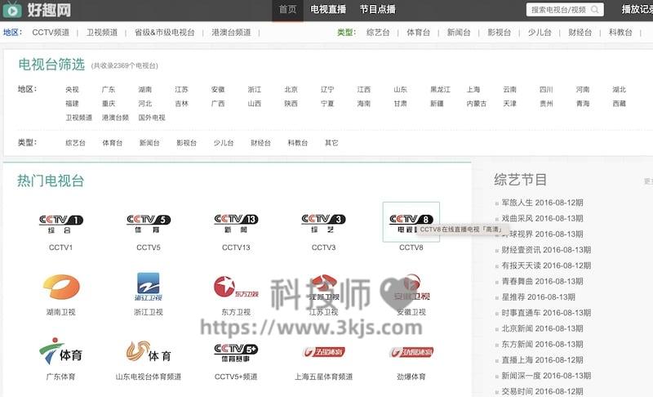Screen dimensions: 653x397
Task: Open 播放记录 in the header
Action: click(x=637, y=10)
